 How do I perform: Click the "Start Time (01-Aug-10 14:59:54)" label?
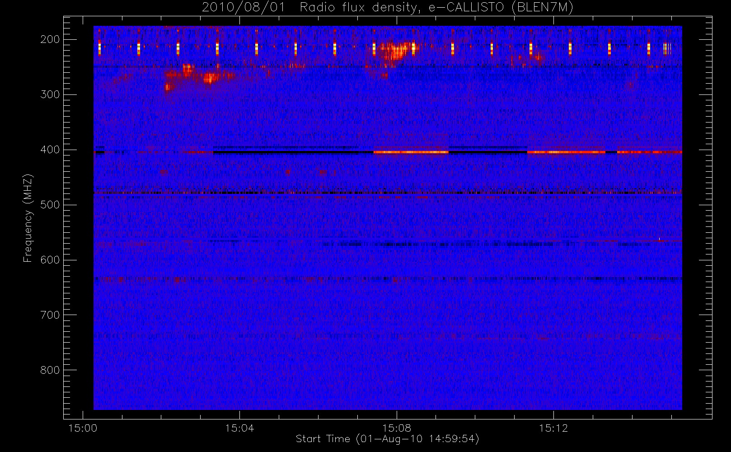(x=387, y=439)
